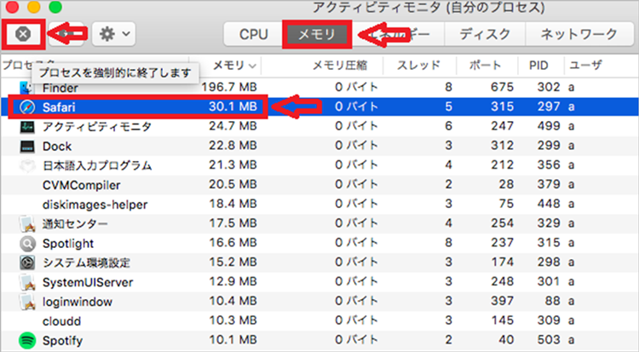Screen dimensions: 639x352
Task: Select the loginwindow process name
Action: click(x=77, y=302)
